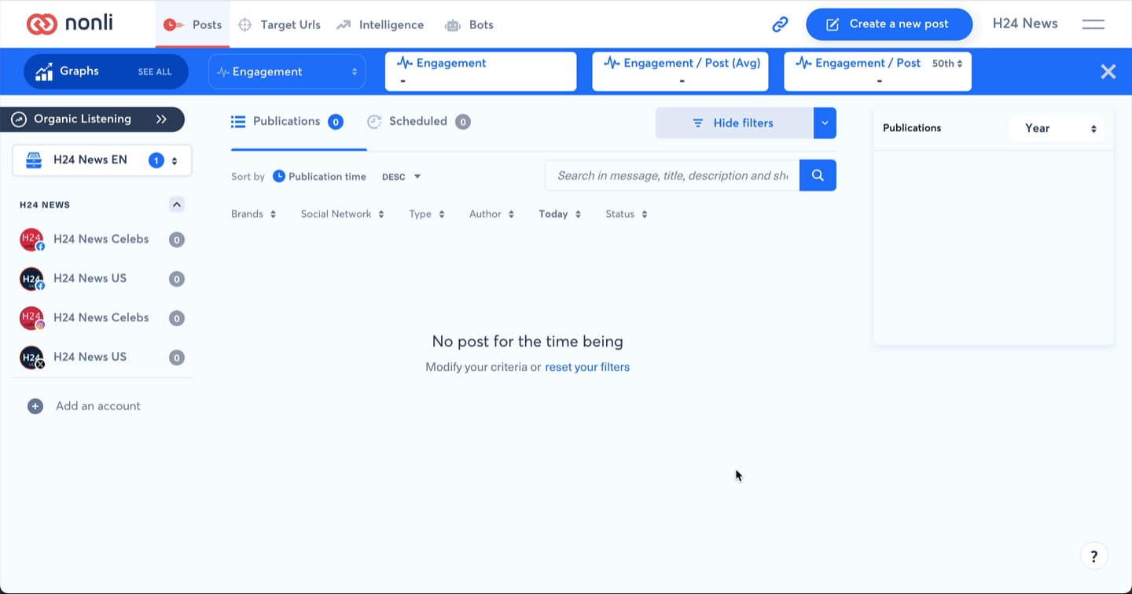Click the Organic Listening label
1132x594 pixels.
[83, 119]
